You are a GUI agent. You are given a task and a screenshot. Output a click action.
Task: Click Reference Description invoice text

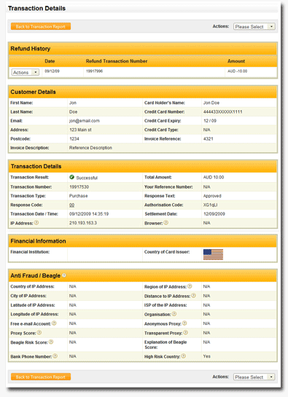tap(90, 148)
